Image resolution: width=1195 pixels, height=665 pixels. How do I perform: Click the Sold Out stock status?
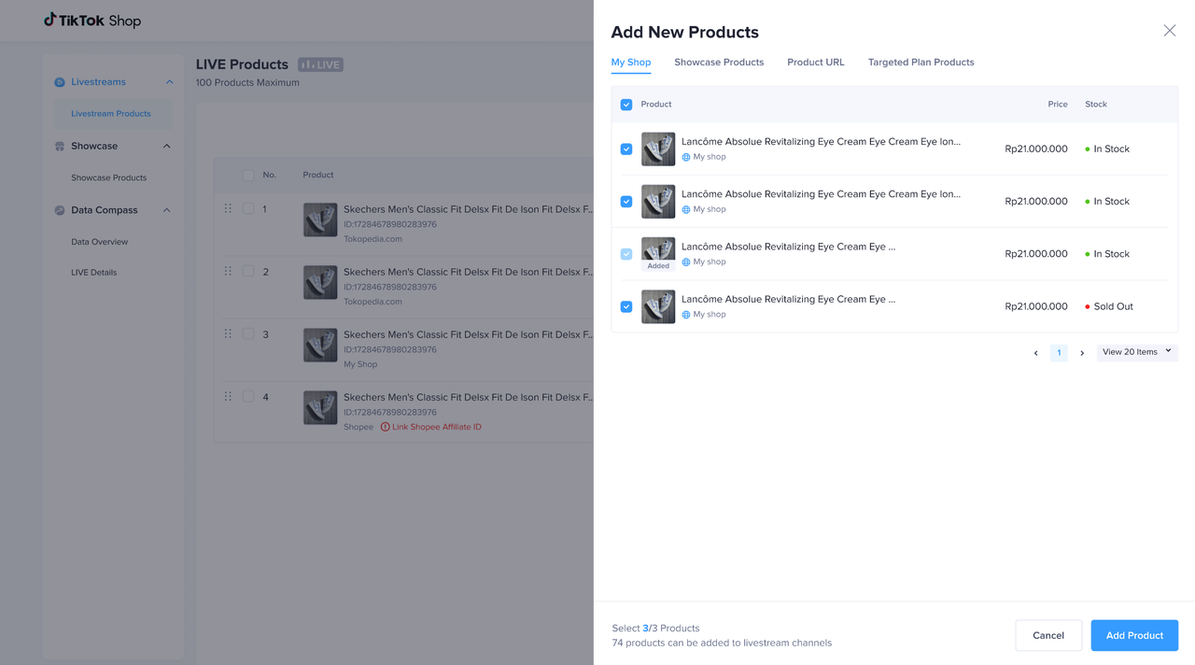(x=1109, y=306)
